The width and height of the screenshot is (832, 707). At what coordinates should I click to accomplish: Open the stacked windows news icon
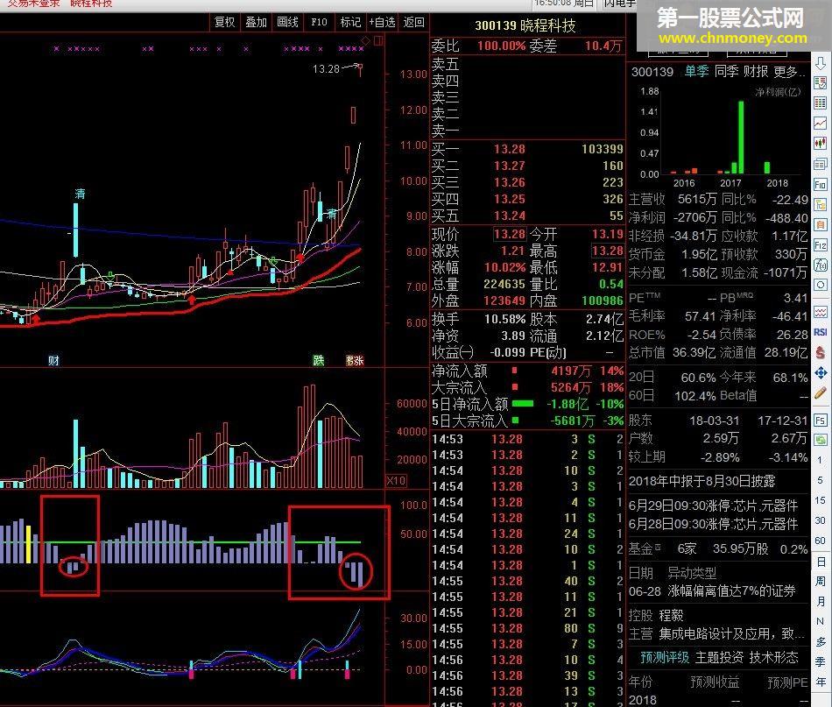[821, 164]
